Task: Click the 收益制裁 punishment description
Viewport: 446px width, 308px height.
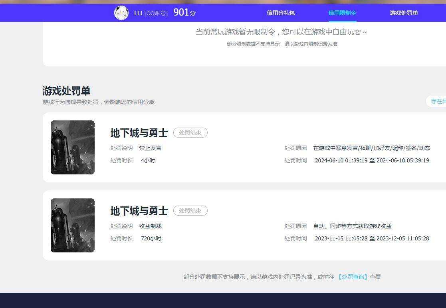Action: [150, 226]
